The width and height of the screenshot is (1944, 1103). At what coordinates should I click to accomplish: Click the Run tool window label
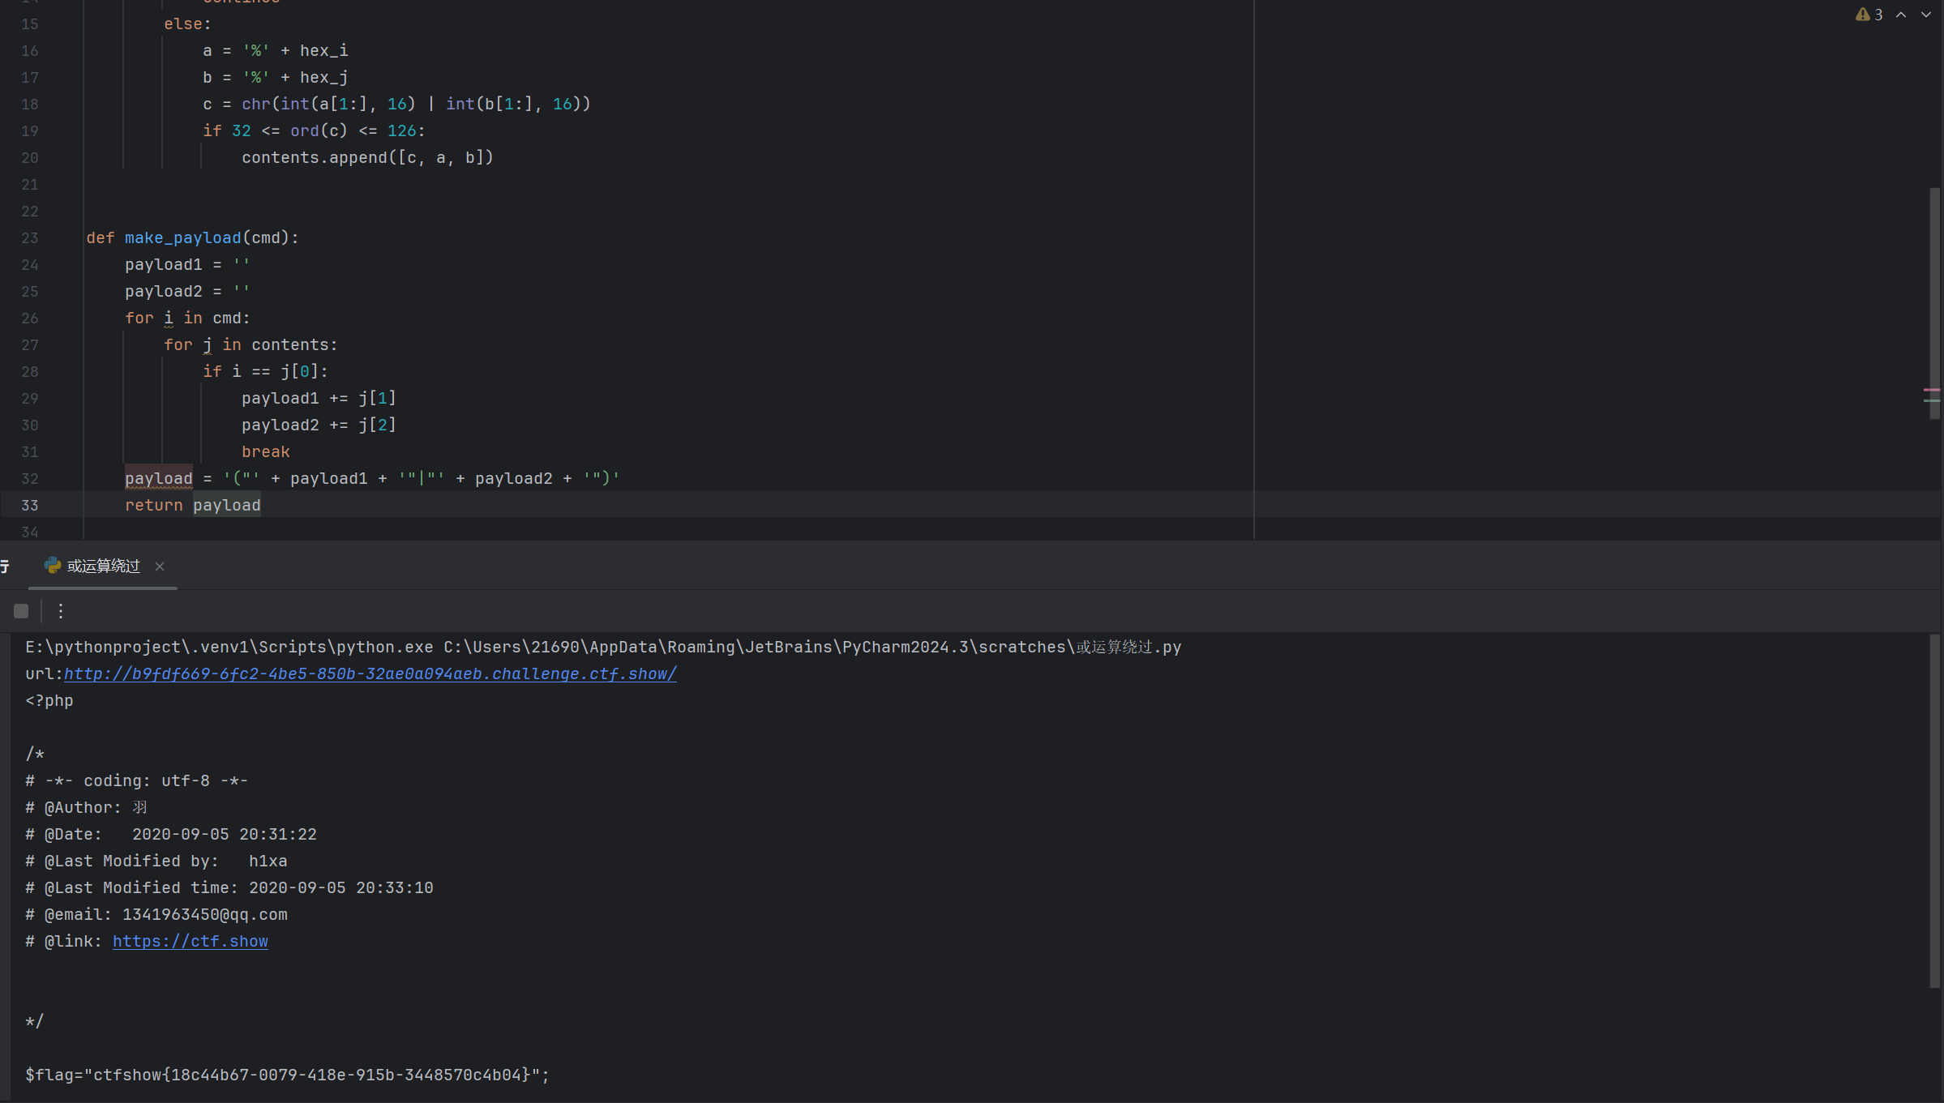(x=5, y=566)
